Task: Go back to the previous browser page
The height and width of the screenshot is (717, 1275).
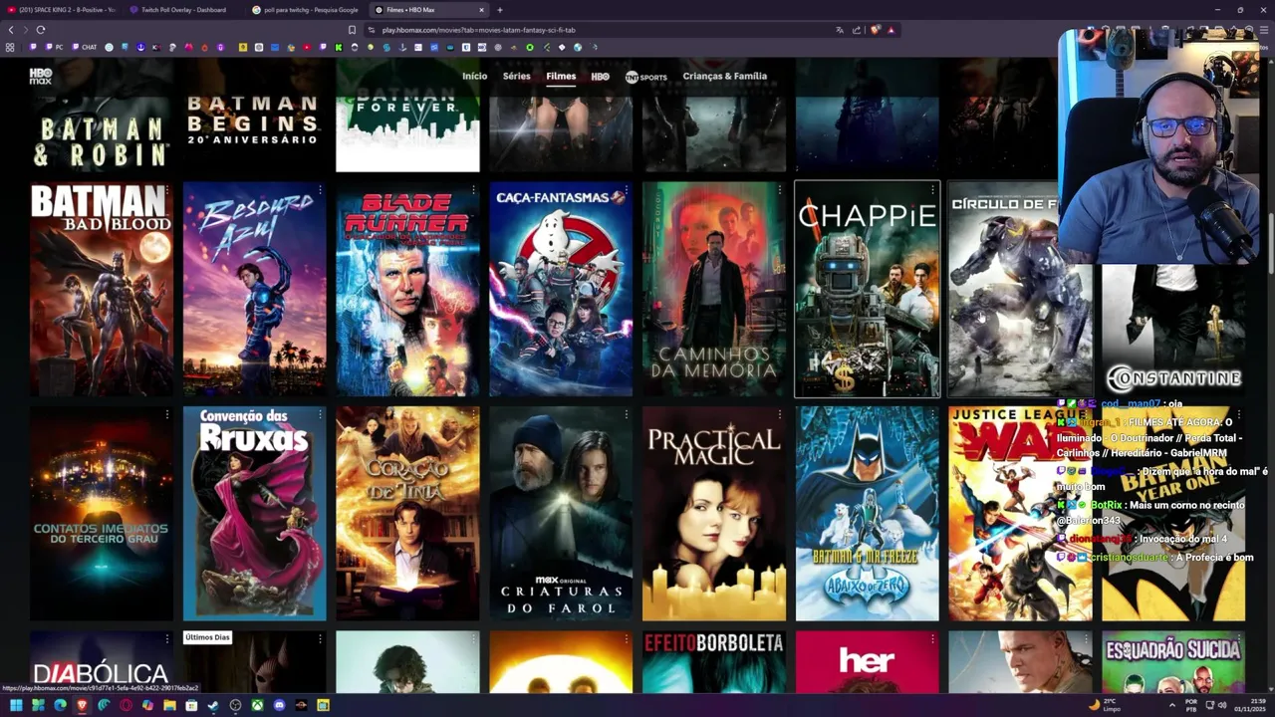Action: [11, 30]
